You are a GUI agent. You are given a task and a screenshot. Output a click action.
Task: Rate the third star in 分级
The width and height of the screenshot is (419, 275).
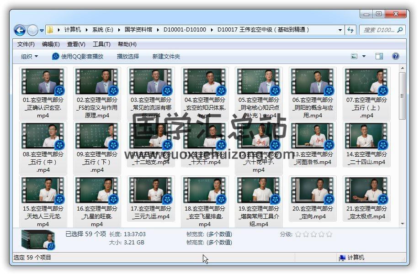(x=313, y=234)
